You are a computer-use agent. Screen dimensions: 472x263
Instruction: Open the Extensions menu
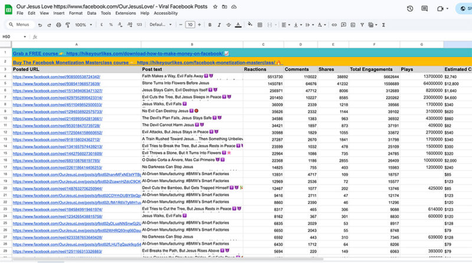coord(126,13)
